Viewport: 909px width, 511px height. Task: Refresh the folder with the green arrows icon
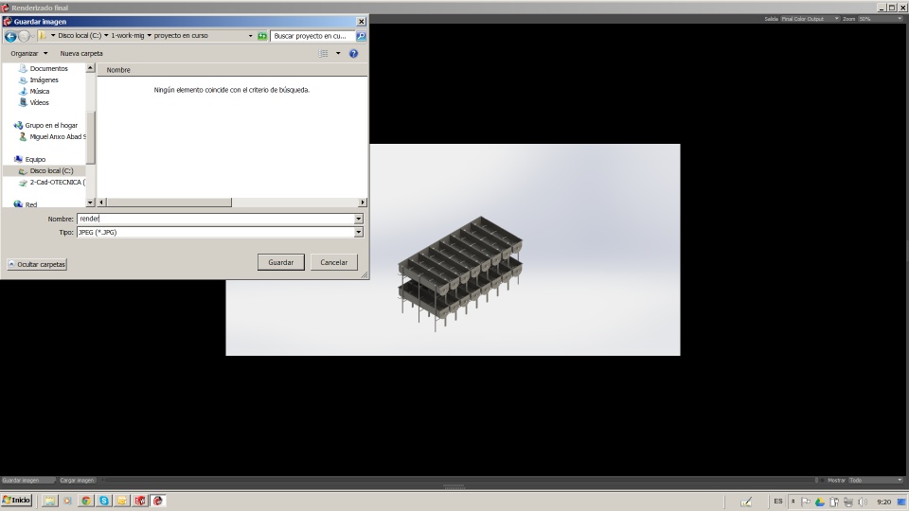coord(262,36)
